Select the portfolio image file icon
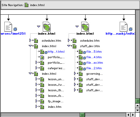This screenshot has height=117, width=140. point(42,57)
